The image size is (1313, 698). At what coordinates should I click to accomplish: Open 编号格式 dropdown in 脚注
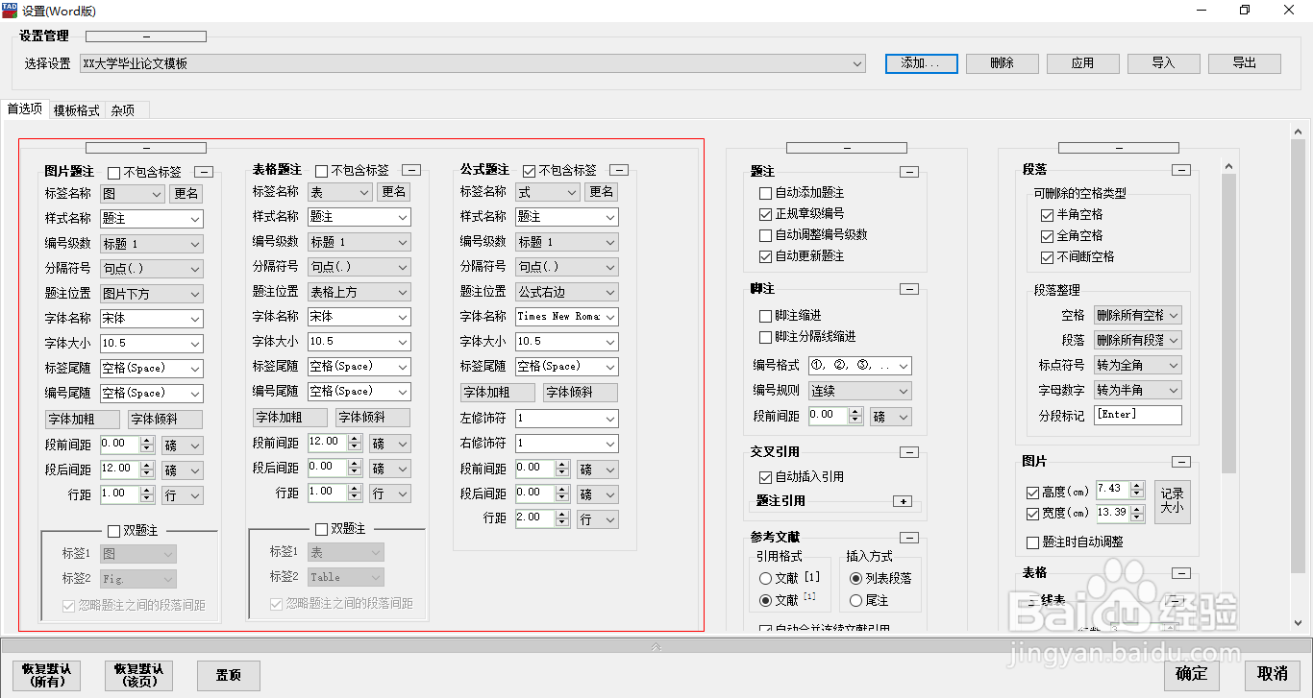859,366
